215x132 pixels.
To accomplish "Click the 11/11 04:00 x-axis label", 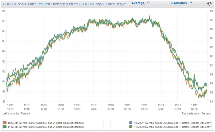I will click(x=161, y=107).
